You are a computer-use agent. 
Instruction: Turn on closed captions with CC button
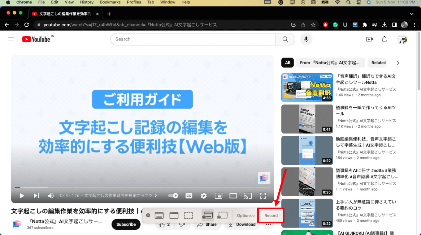[x=189, y=196]
